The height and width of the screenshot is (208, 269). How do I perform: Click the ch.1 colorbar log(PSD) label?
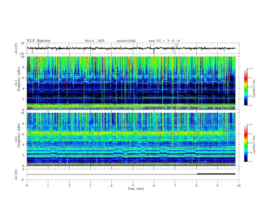point(254,89)
